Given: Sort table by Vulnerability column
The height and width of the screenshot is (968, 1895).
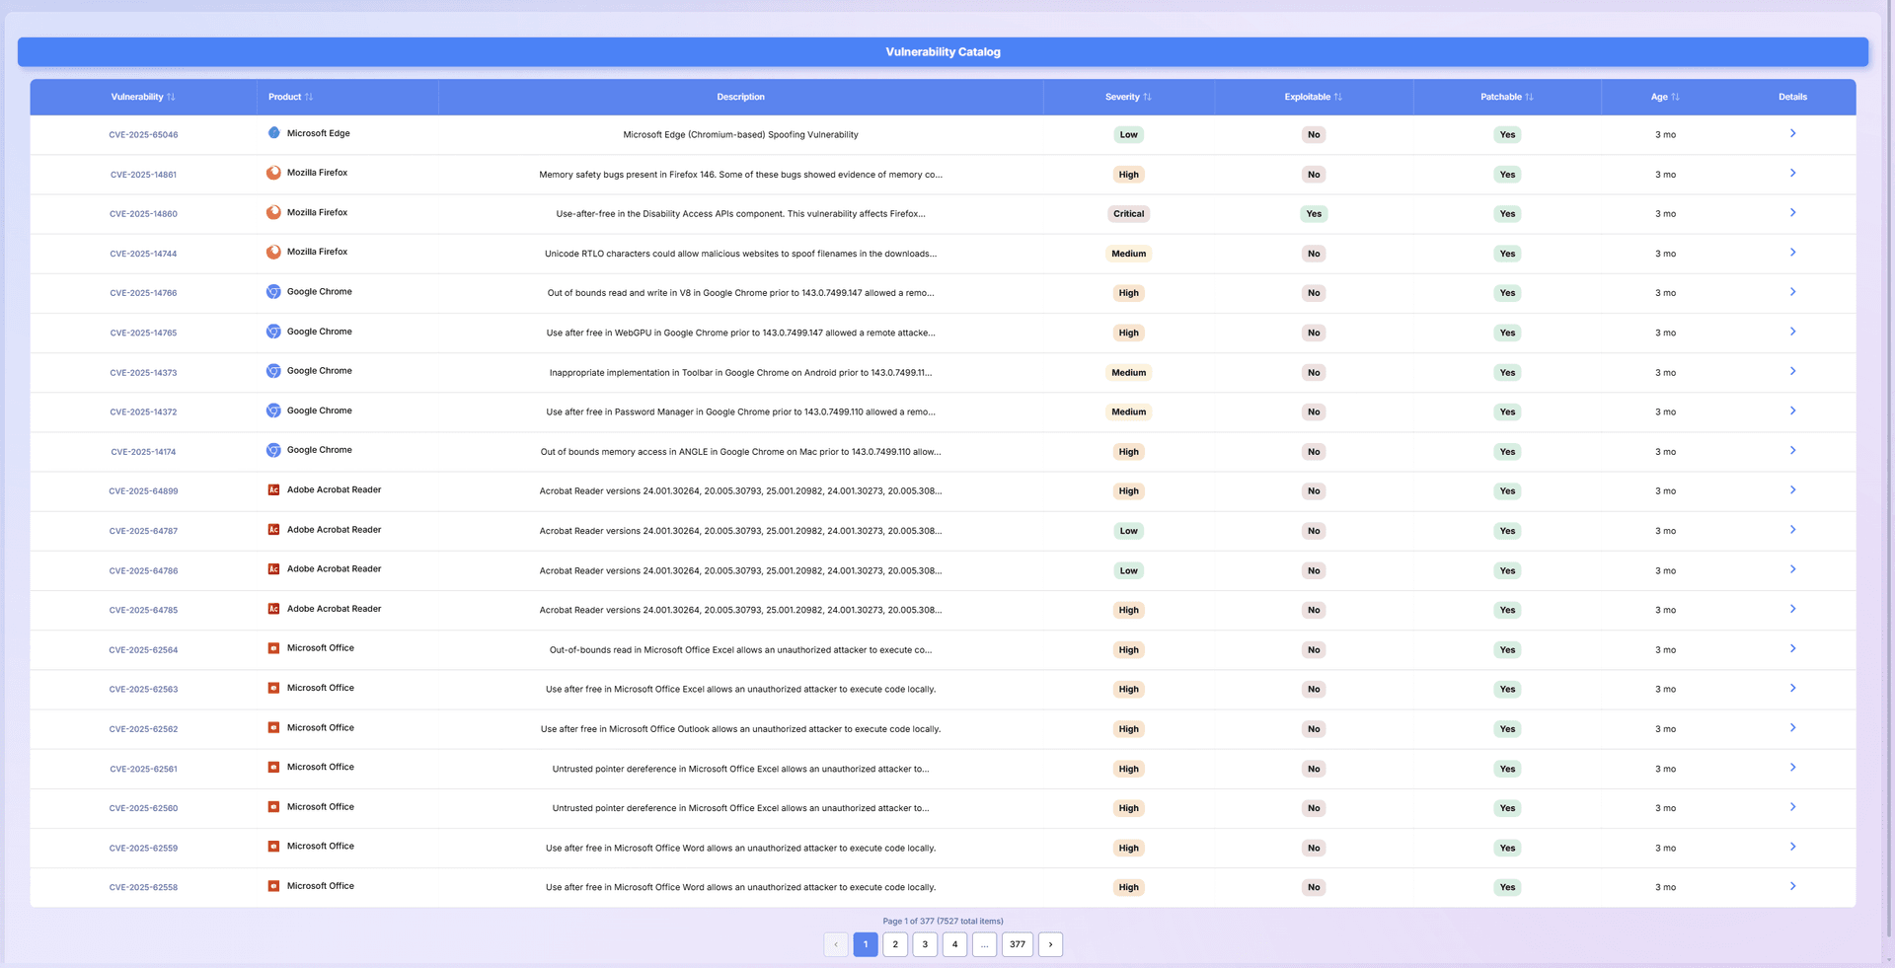Looking at the screenshot, I should 143,97.
